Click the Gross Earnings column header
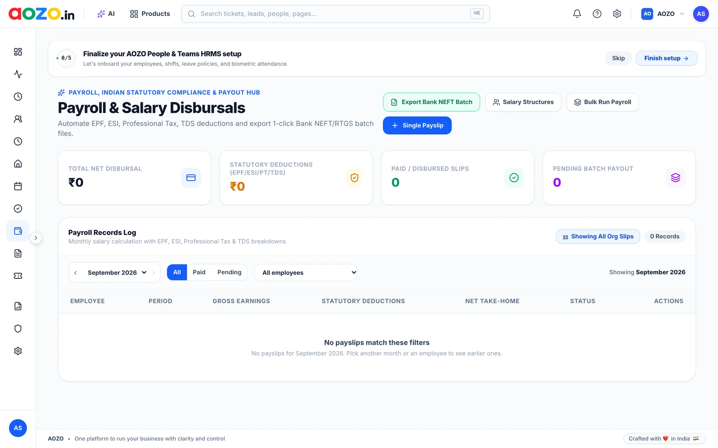Screen dimensions: 718x448 241,301
